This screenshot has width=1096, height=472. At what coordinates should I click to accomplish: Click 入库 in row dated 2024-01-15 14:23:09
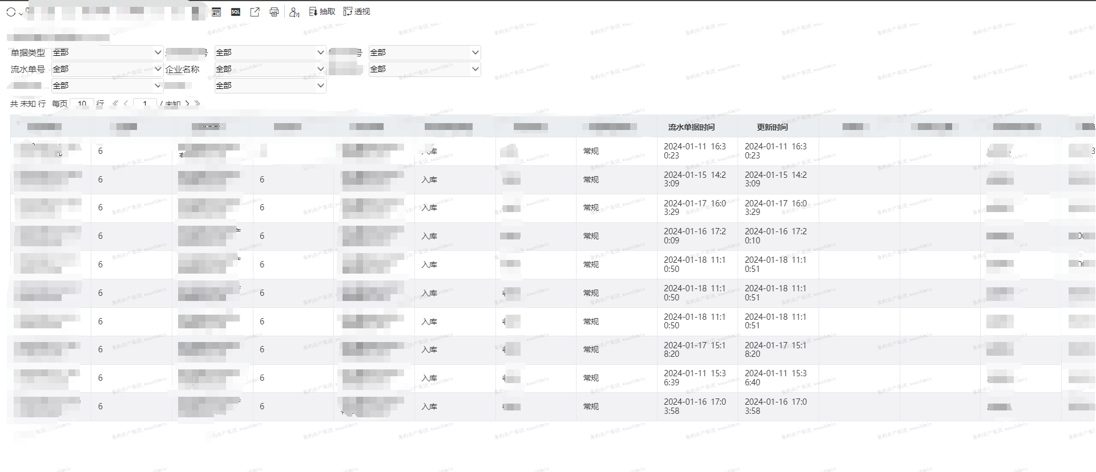pos(429,180)
